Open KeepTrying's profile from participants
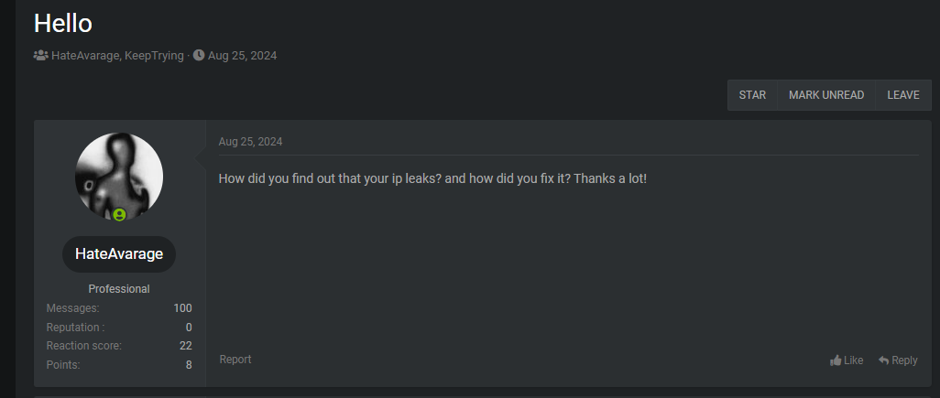940x398 pixels. (x=154, y=56)
